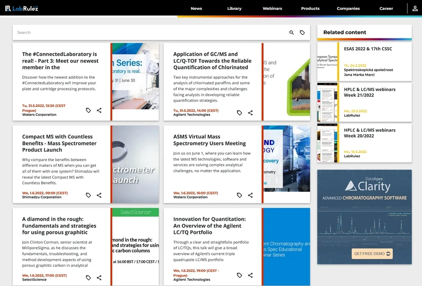
Task: Click Agilent Technologies under GC/MS webinar
Action: coord(192,114)
